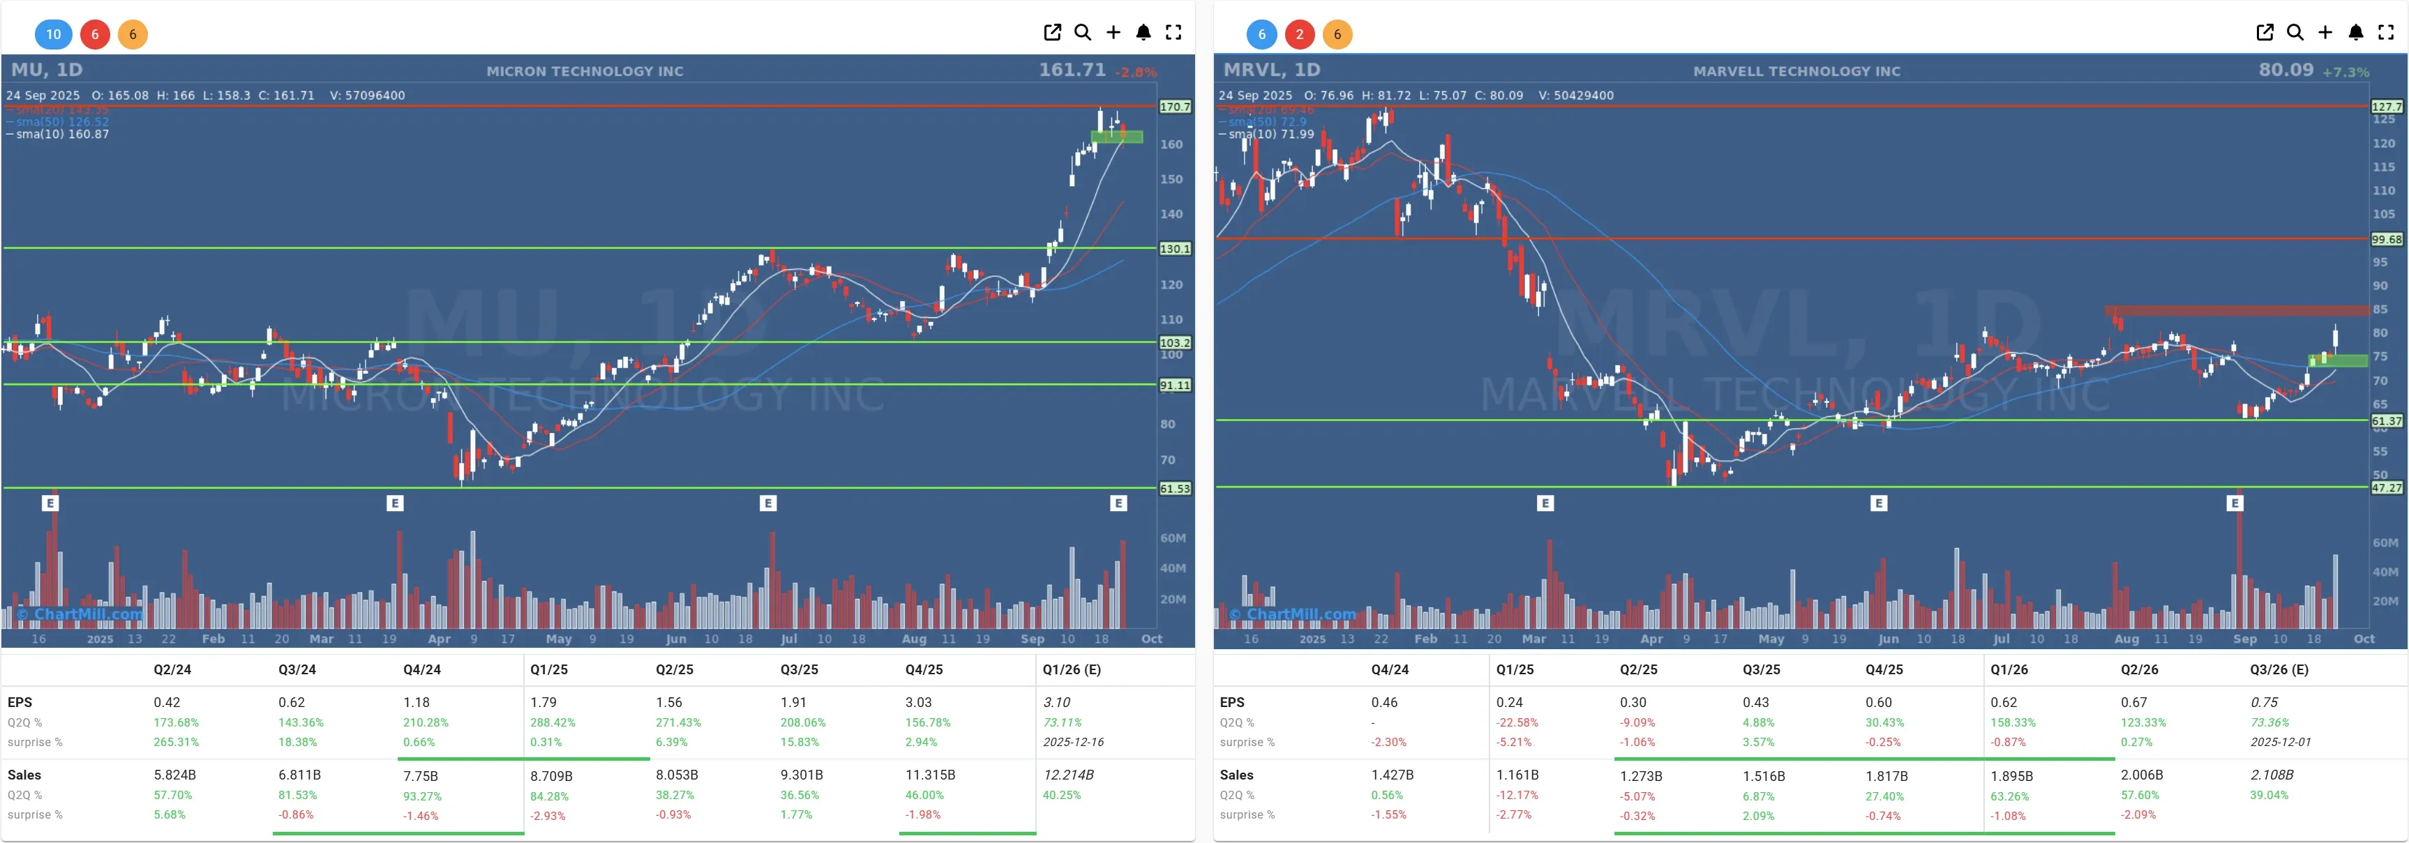Expand the MRVL chart to fullscreen
The width and height of the screenshot is (2409, 843).
coord(2385,33)
